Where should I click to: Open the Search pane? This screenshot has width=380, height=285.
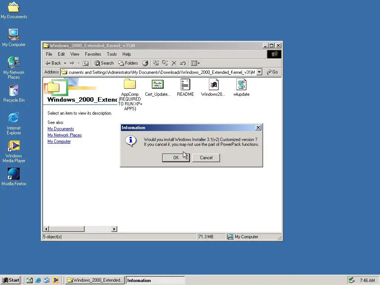point(104,63)
